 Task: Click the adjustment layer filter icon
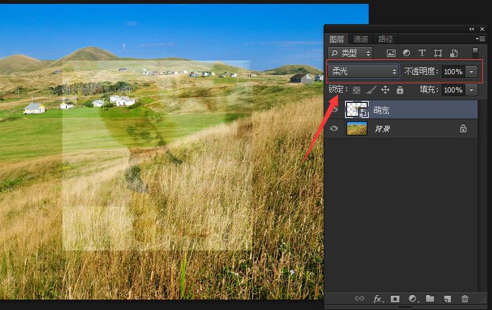coord(407,53)
